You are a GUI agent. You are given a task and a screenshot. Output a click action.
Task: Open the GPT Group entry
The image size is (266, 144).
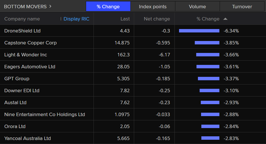[17, 79]
